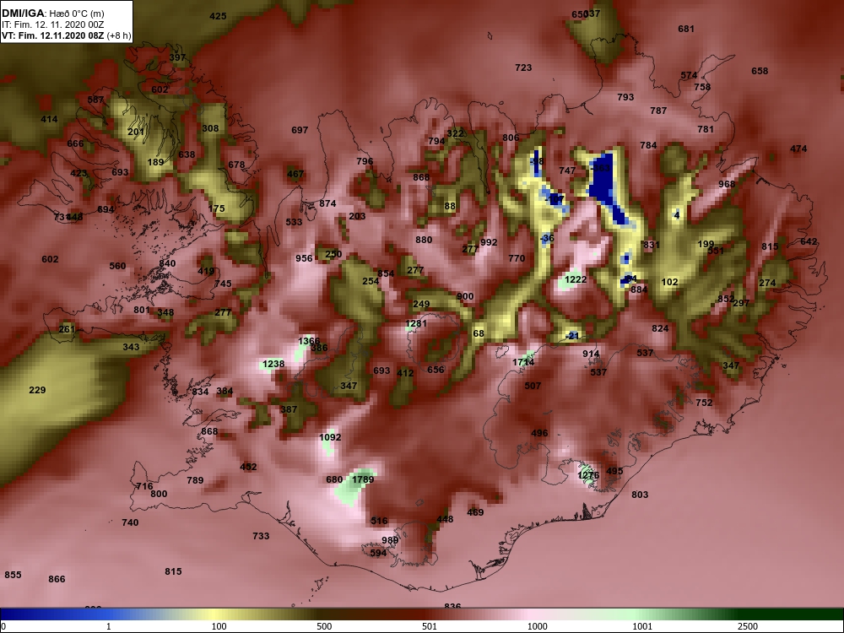The height and width of the screenshot is (633, 844).
Task: Click the legend label 501
Action: (x=430, y=626)
